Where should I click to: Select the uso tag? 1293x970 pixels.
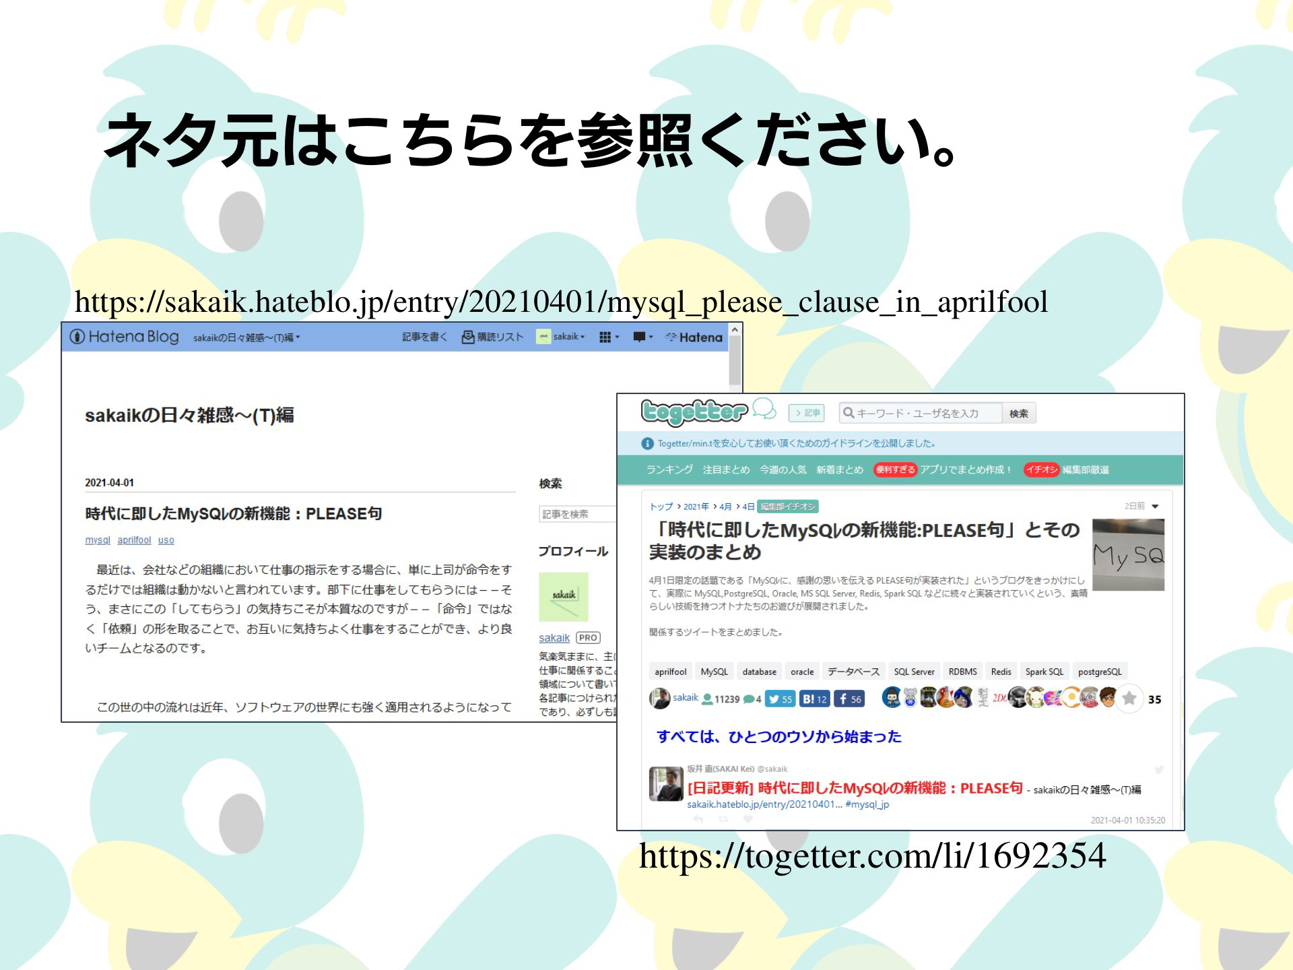click(x=166, y=540)
